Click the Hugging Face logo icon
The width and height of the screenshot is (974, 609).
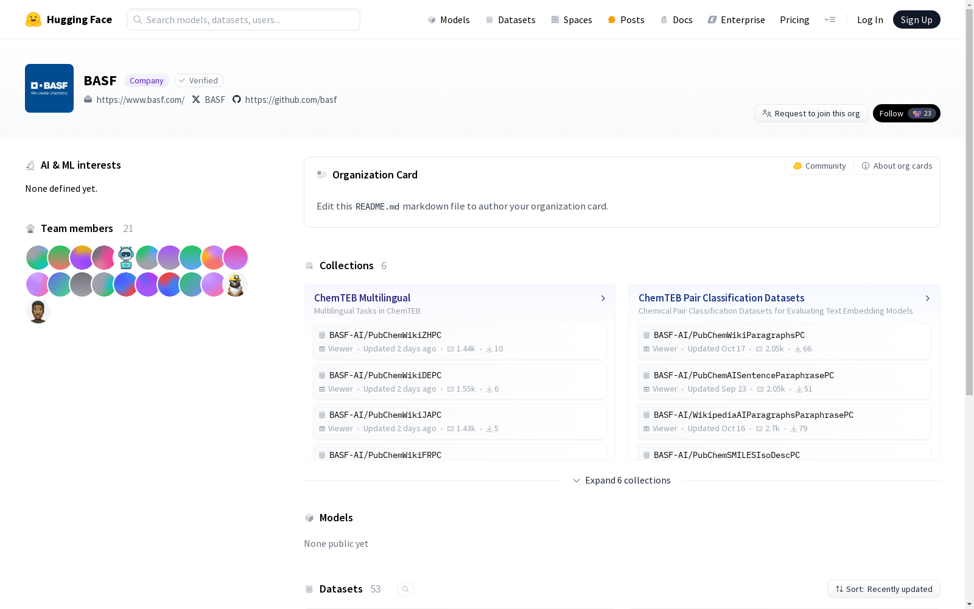[x=33, y=19]
